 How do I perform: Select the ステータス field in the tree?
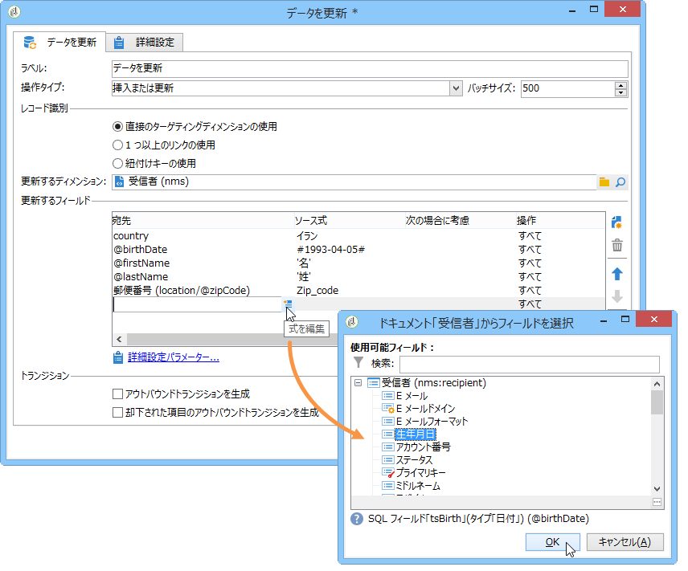click(414, 460)
